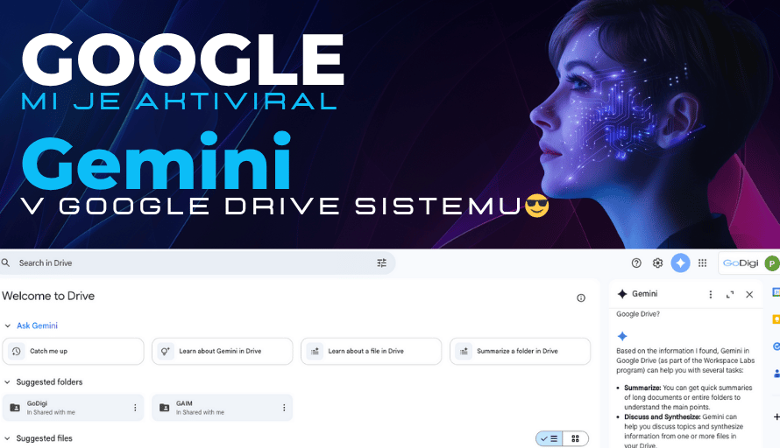The width and height of the screenshot is (780, 448).
Task: Click the Catch me up suggestion
Action: (73, 351)
